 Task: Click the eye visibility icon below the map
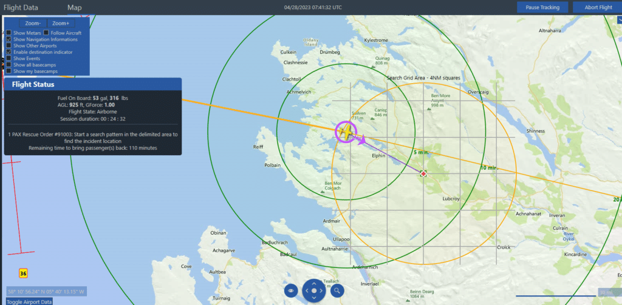click(291, 291)
